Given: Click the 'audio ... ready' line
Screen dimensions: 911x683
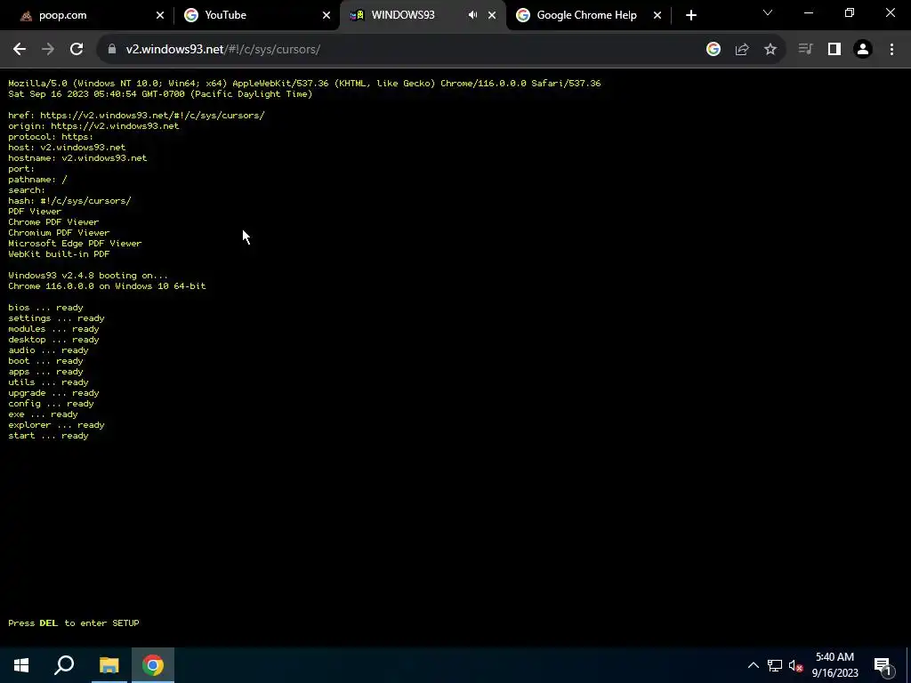Looking at the screenshot, I should tap(48, 350).
